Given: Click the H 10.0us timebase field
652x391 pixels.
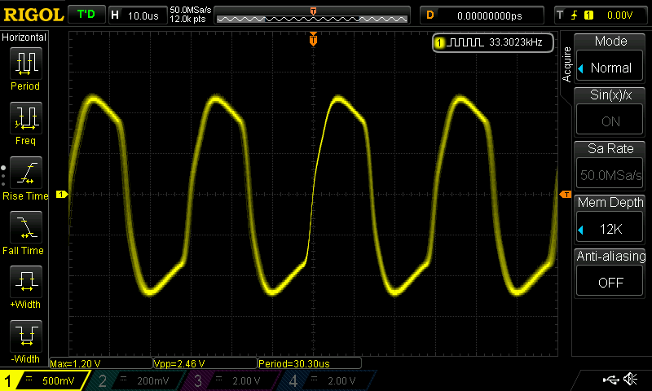Looking at the screenshot, I should [137, 15].
